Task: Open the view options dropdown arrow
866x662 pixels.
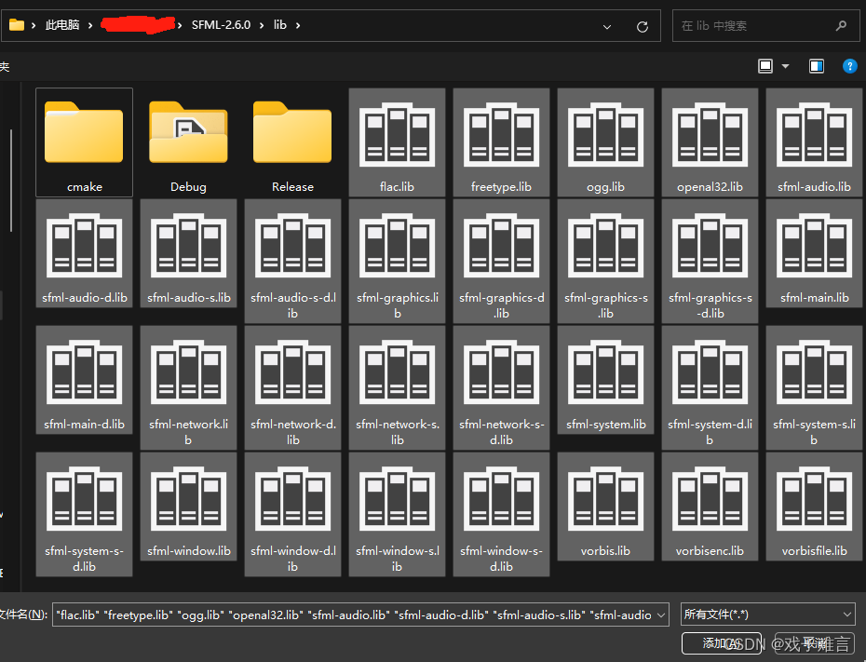Action: 785,67
